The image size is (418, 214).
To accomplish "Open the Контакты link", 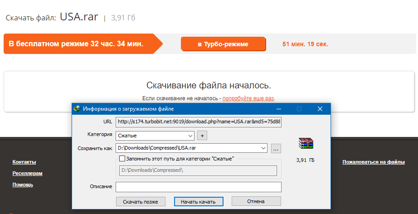I will click(x=24, y=162).
